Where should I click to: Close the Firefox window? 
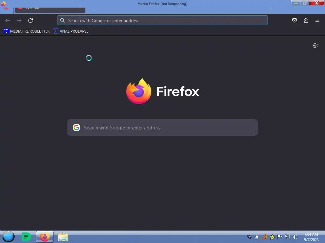click(x=316, y=3)
